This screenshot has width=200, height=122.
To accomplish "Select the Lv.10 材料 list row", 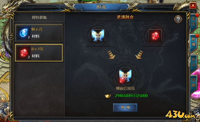I will (x=39, y=53).
